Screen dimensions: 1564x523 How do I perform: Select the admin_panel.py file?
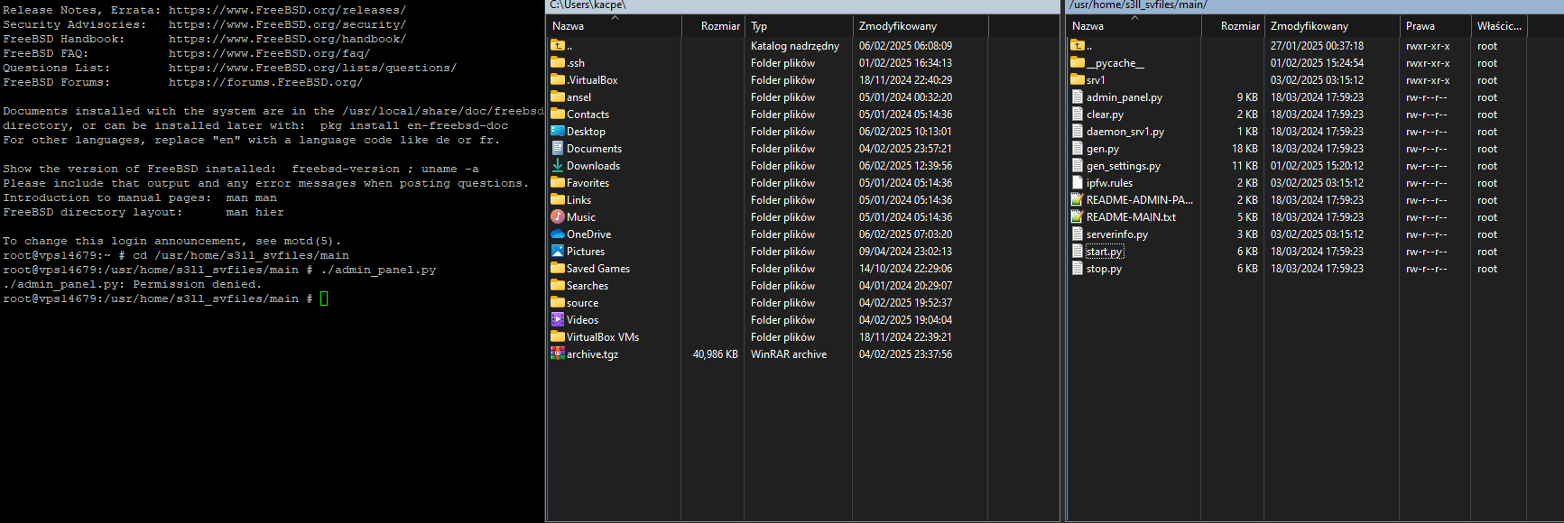(x=1124, y=97)
